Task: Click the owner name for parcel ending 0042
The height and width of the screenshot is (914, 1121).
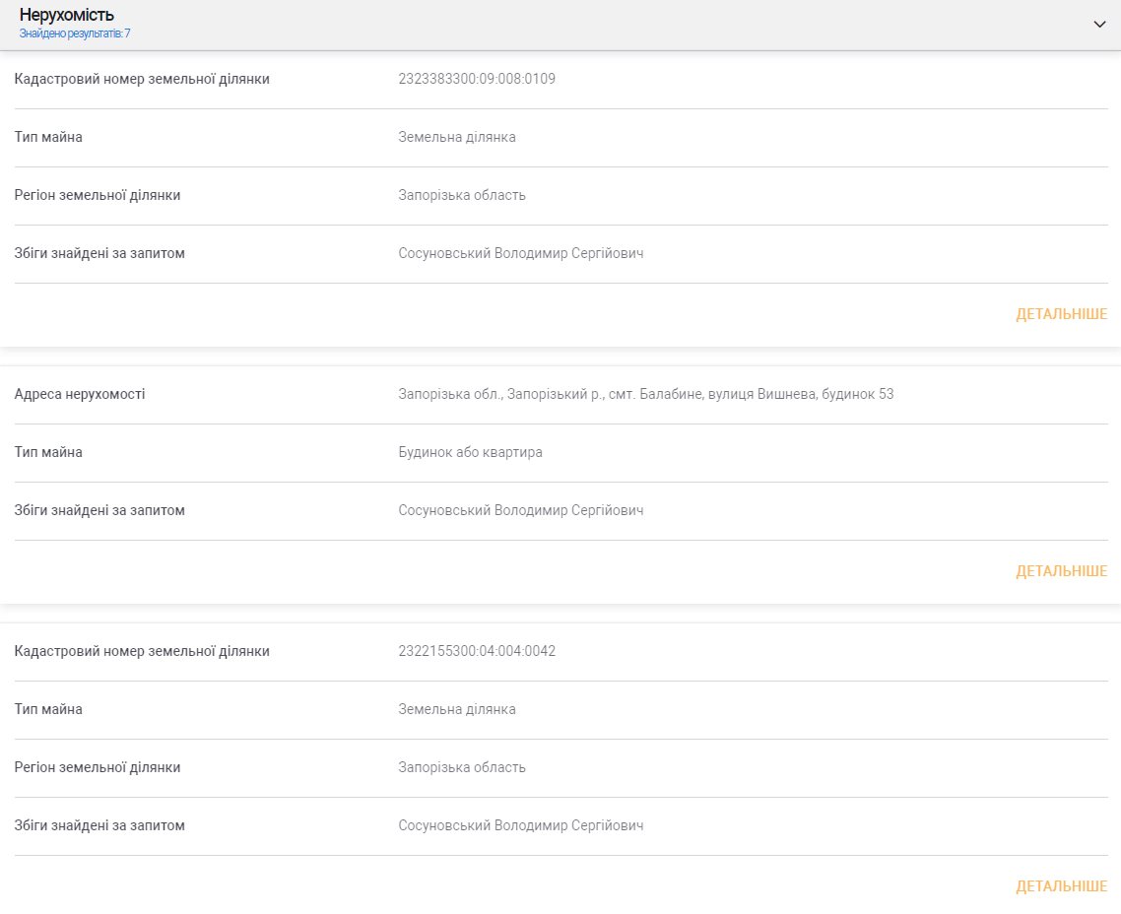Action: point(520,825)
